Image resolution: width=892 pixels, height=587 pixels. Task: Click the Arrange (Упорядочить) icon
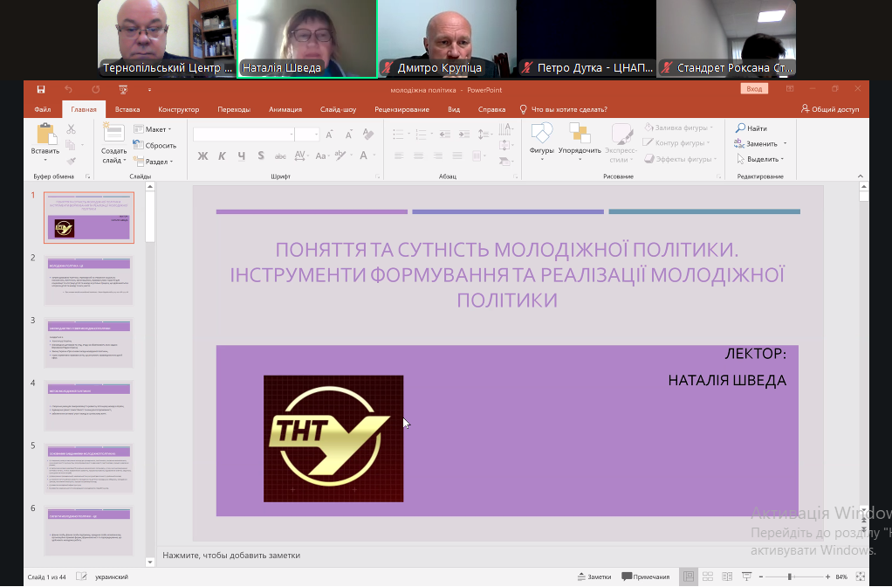[x=580, y=135]
